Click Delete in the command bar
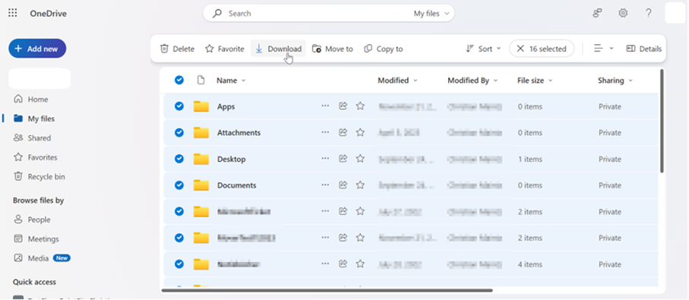The height and width of the screenshot is (300, 689). coord(177,49)
